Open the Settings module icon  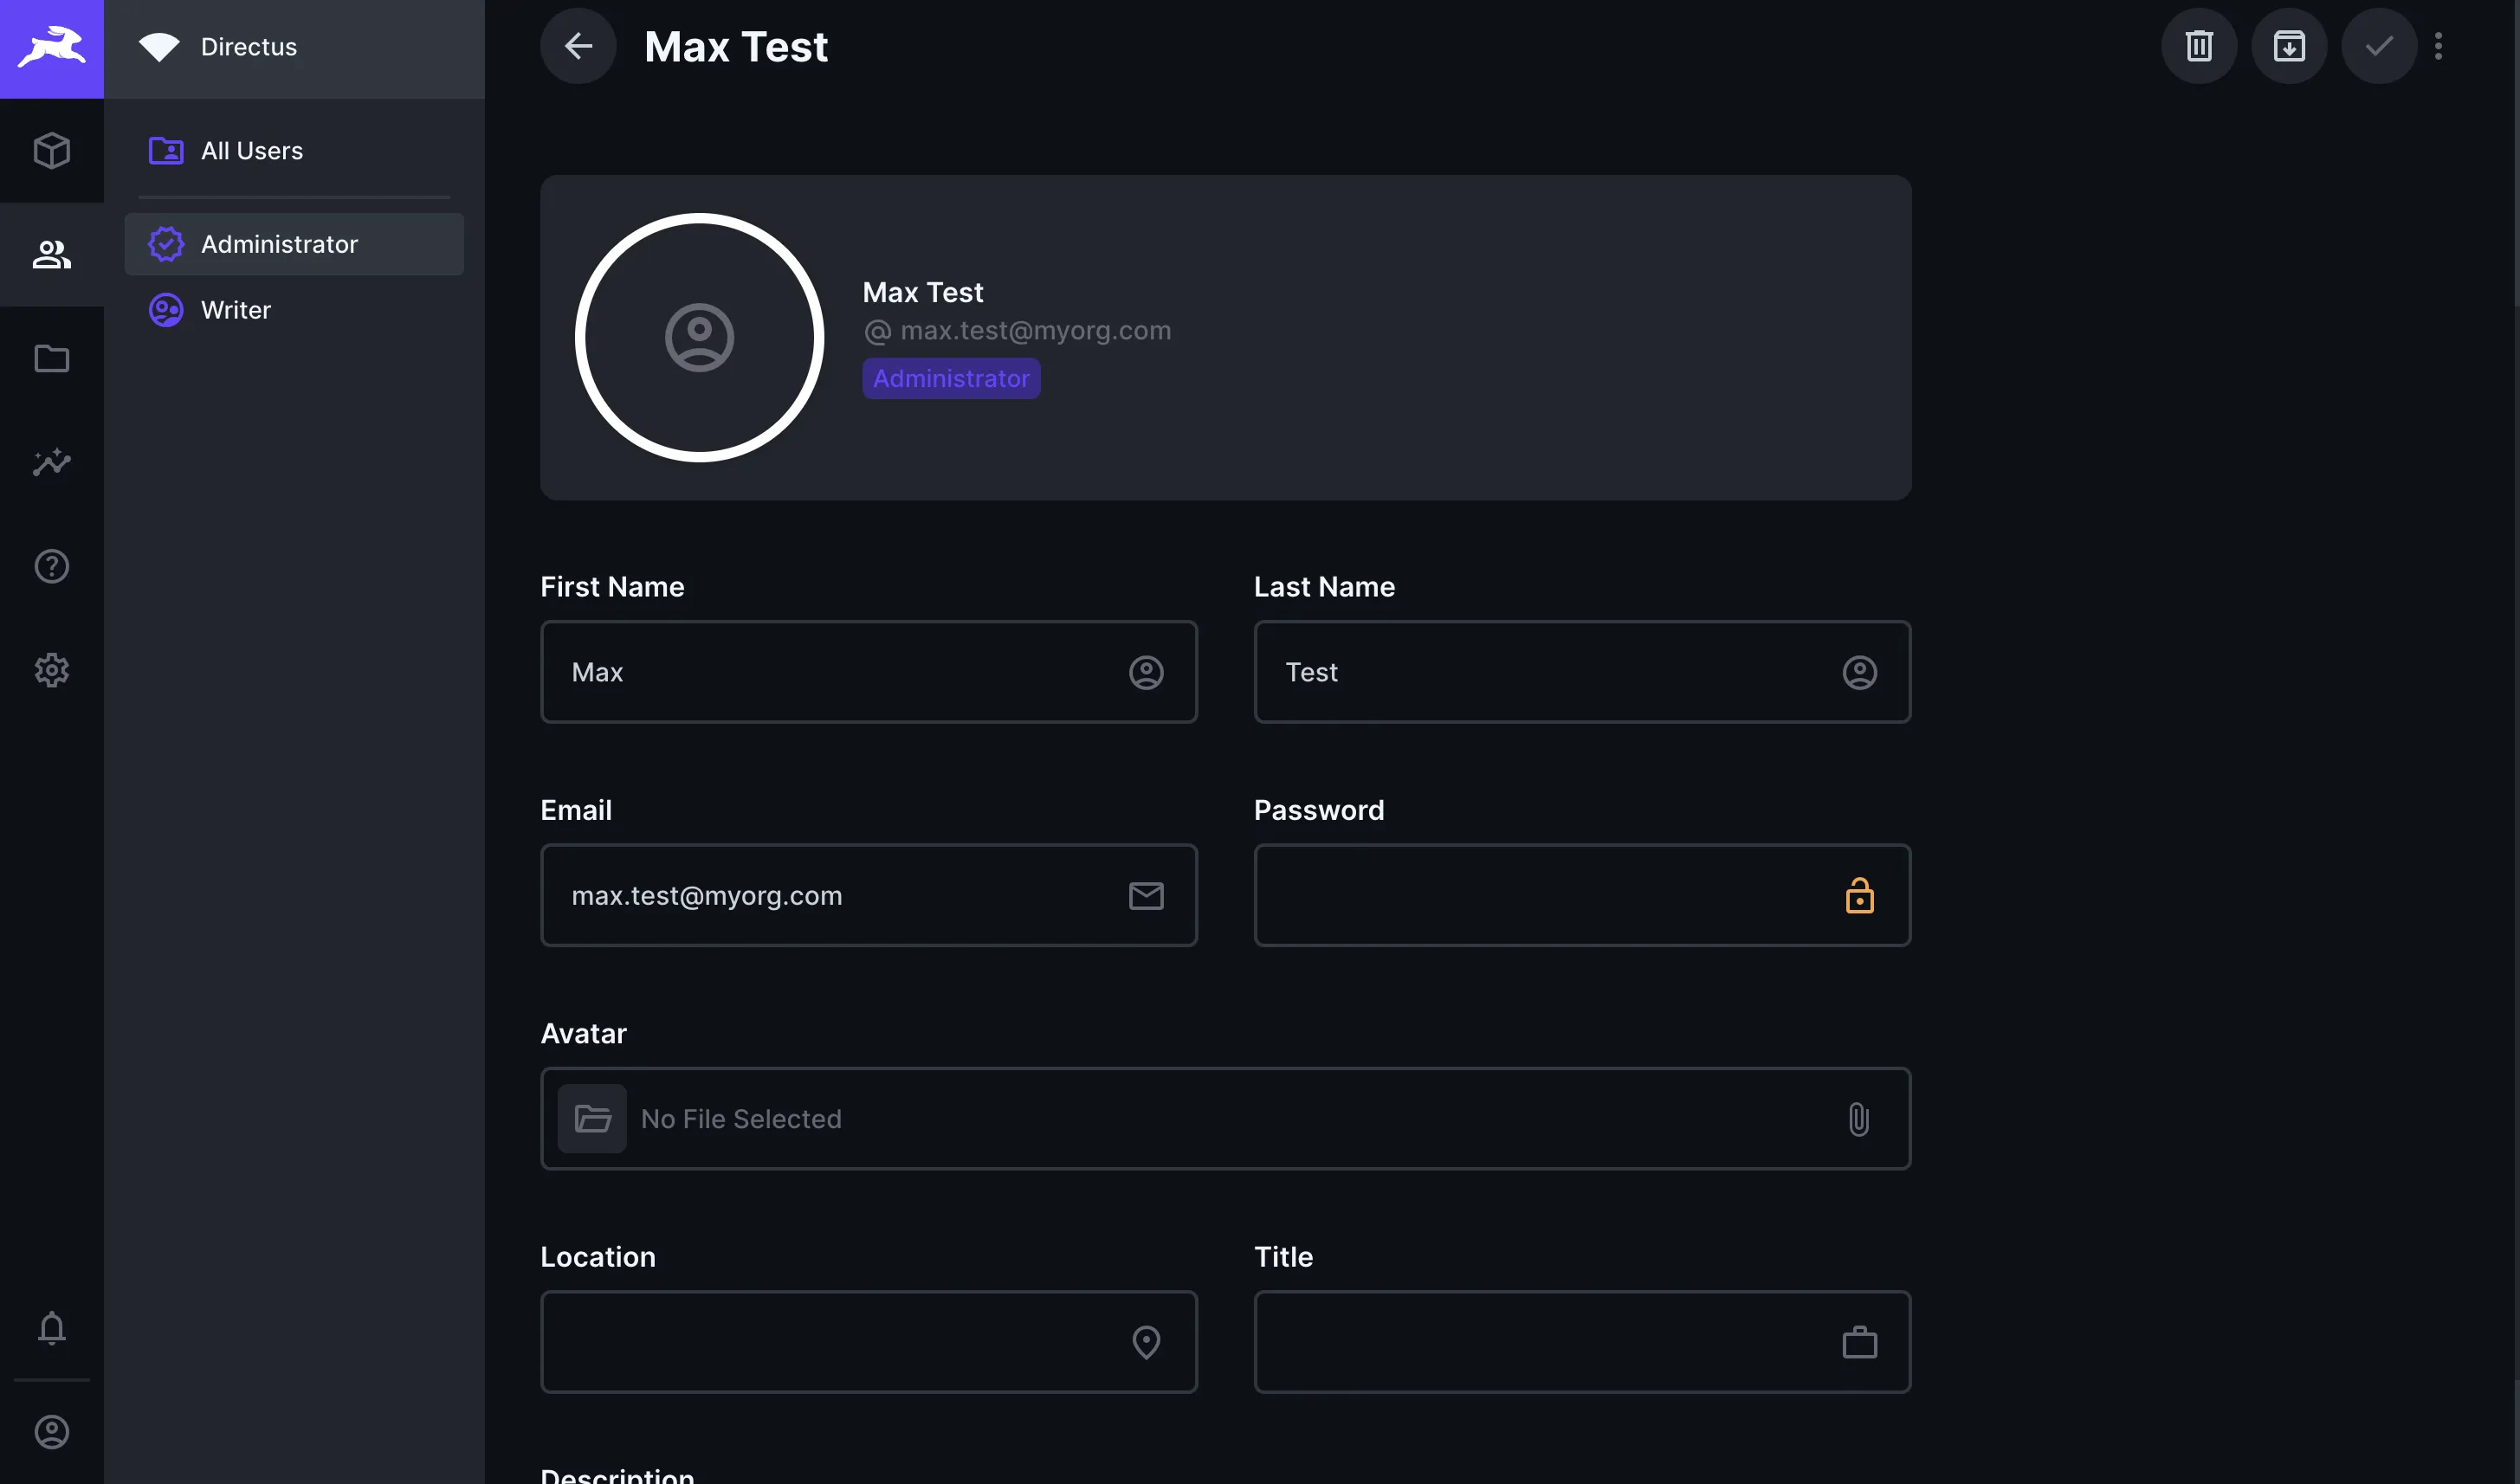tap(52, 670)
